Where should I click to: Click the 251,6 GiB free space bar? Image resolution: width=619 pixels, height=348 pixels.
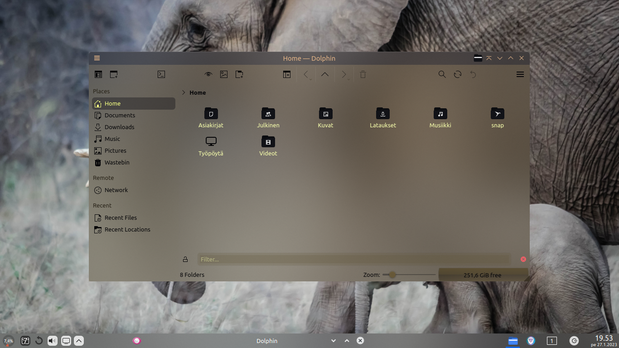483,275
